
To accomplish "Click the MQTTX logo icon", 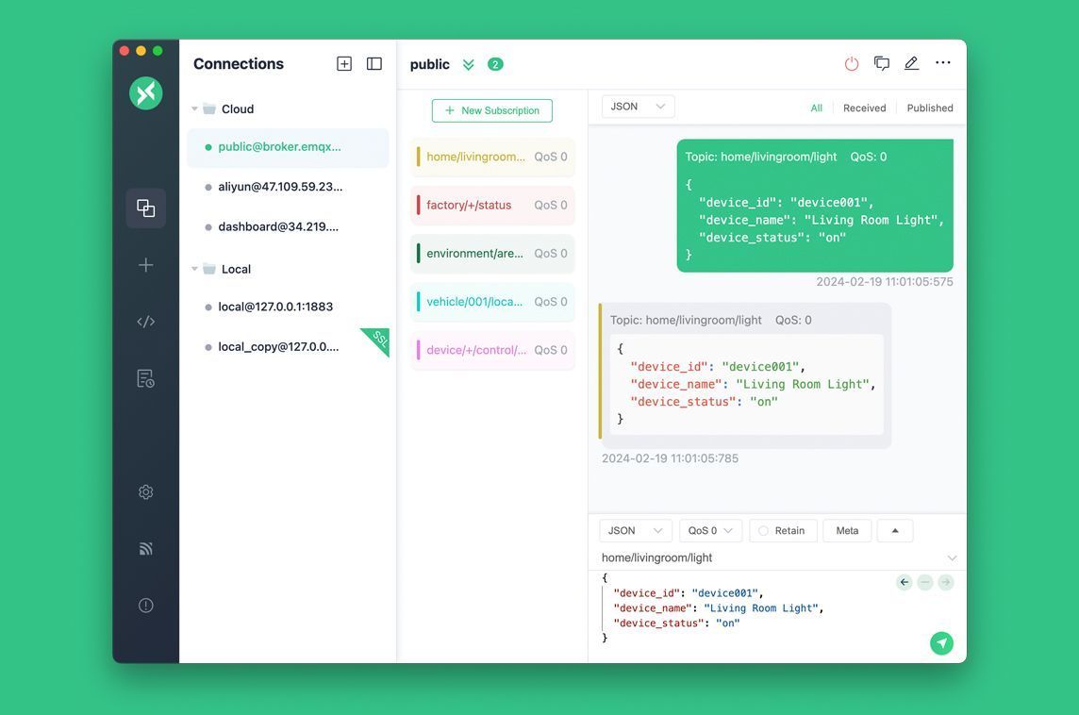I will click(x=146, y=92).
